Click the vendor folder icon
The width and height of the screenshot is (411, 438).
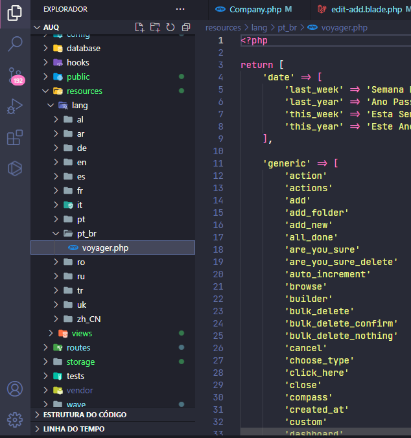coord(58,390)
